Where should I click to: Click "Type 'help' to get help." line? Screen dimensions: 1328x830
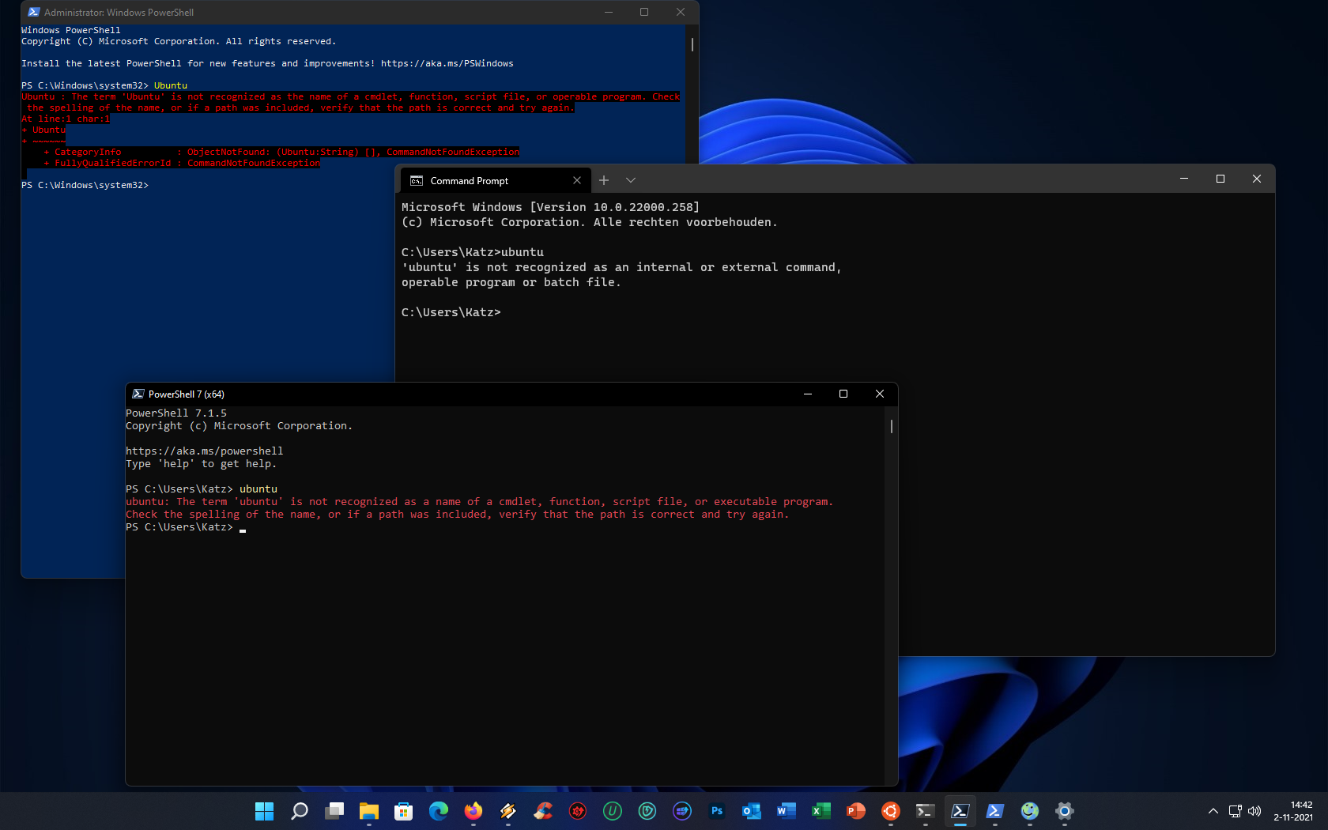(x=201, y=464)
